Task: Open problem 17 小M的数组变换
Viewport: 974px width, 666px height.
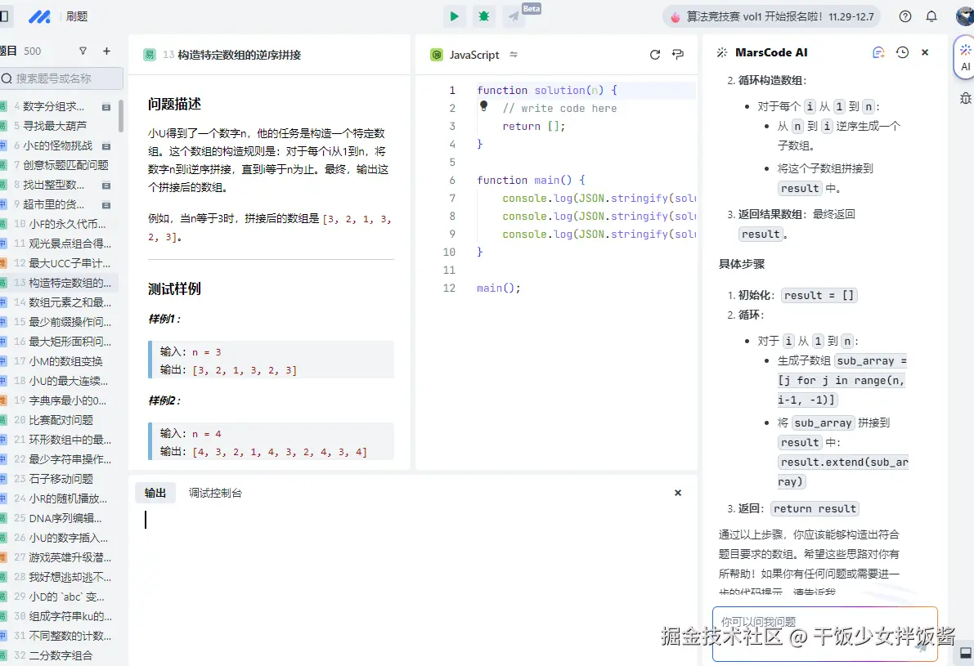Action: (x=66, y=361)
